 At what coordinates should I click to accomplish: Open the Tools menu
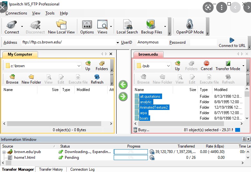pyautogui.click(x=50, y=13)
